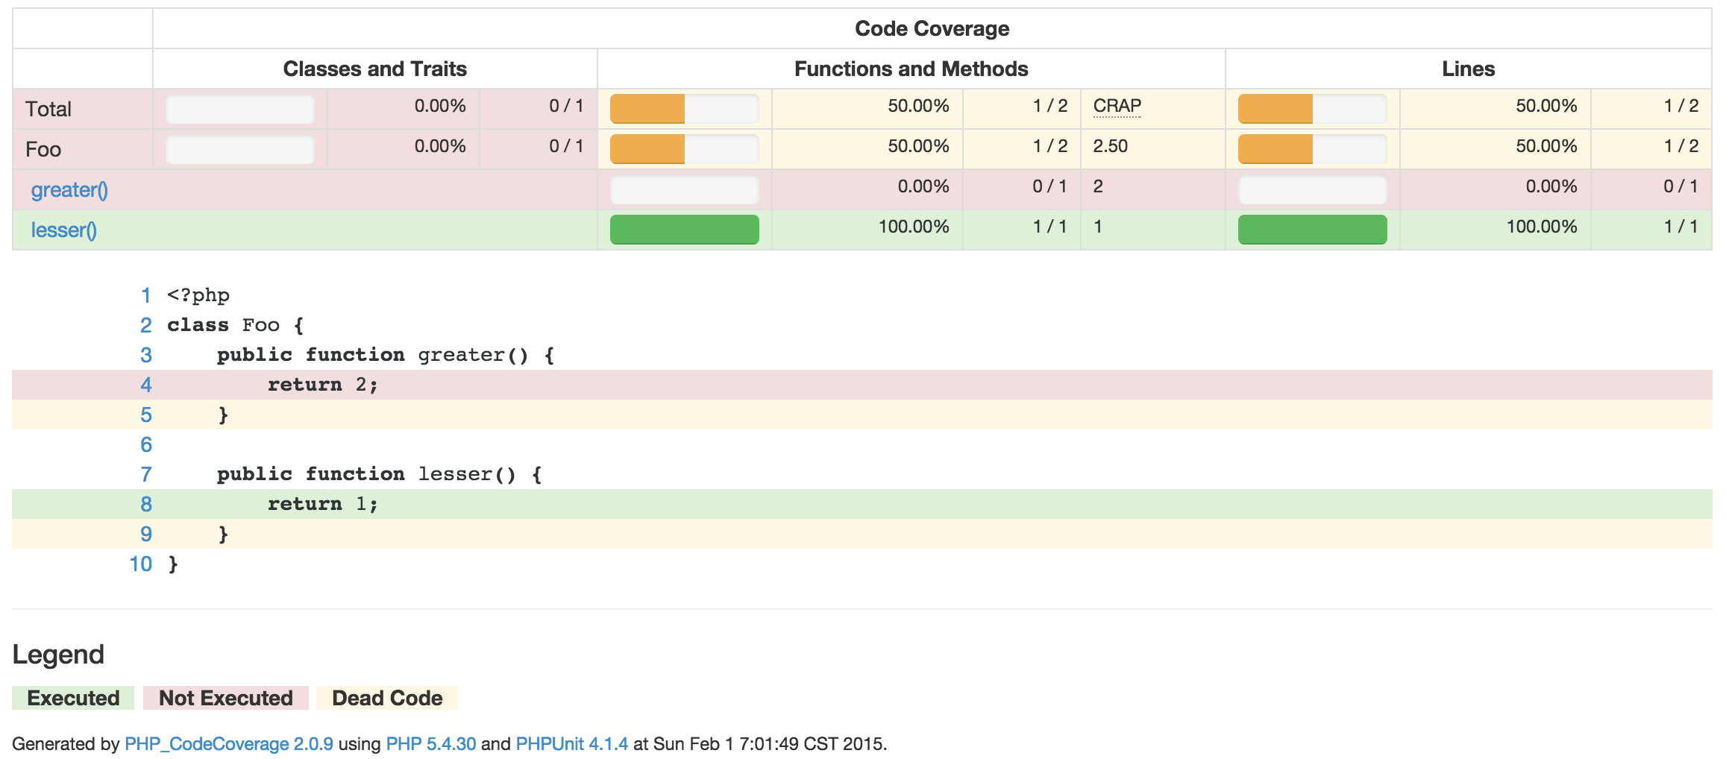
Task: Click lesser() green functions progress bar
Action: point(685,230)
